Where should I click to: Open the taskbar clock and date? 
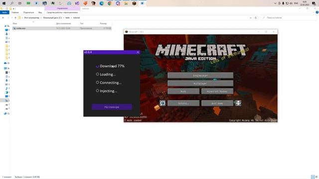pos(305,3)
